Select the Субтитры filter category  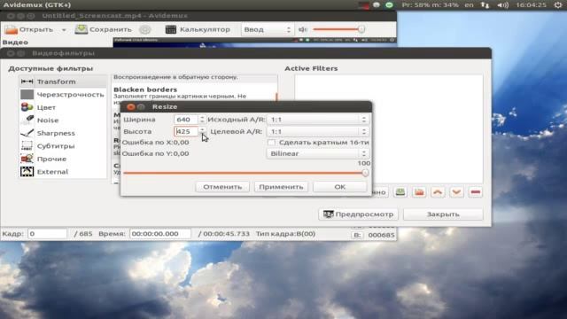(x=63, y=146)
